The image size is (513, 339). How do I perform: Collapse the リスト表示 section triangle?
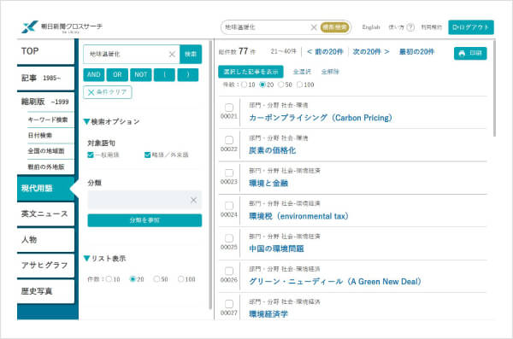(x=86, y=258)
